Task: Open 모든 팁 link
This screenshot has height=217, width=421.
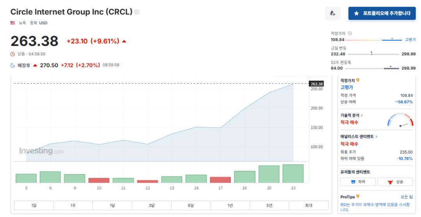Action: [407, 197]
